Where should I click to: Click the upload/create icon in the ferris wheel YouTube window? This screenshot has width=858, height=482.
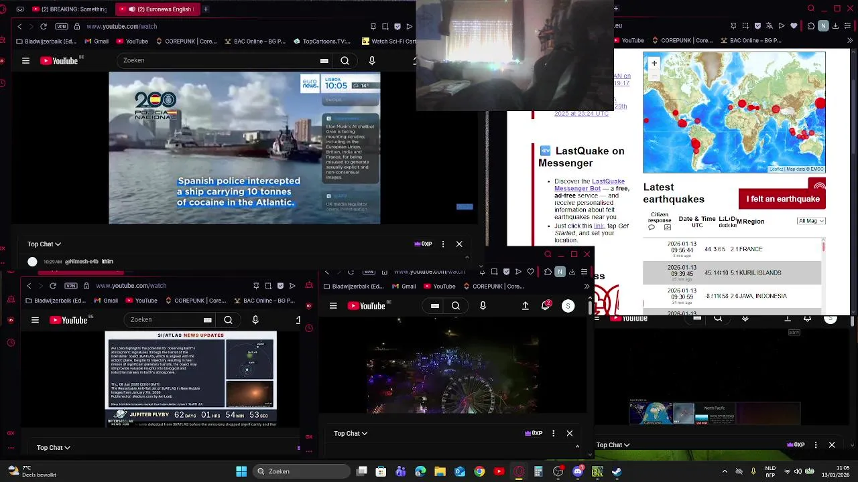526,306
